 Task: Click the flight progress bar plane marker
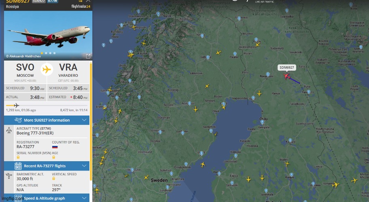(16, 105)
